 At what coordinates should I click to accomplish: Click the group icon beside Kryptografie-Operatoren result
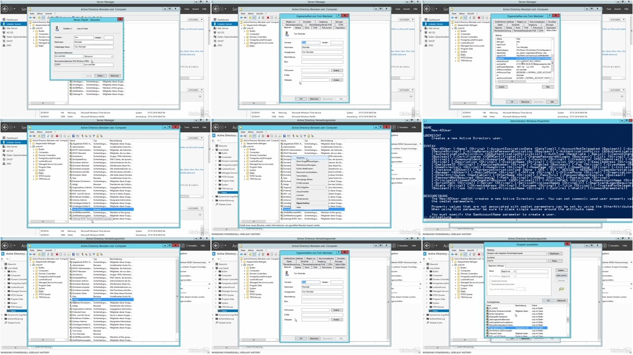(488, 317)
